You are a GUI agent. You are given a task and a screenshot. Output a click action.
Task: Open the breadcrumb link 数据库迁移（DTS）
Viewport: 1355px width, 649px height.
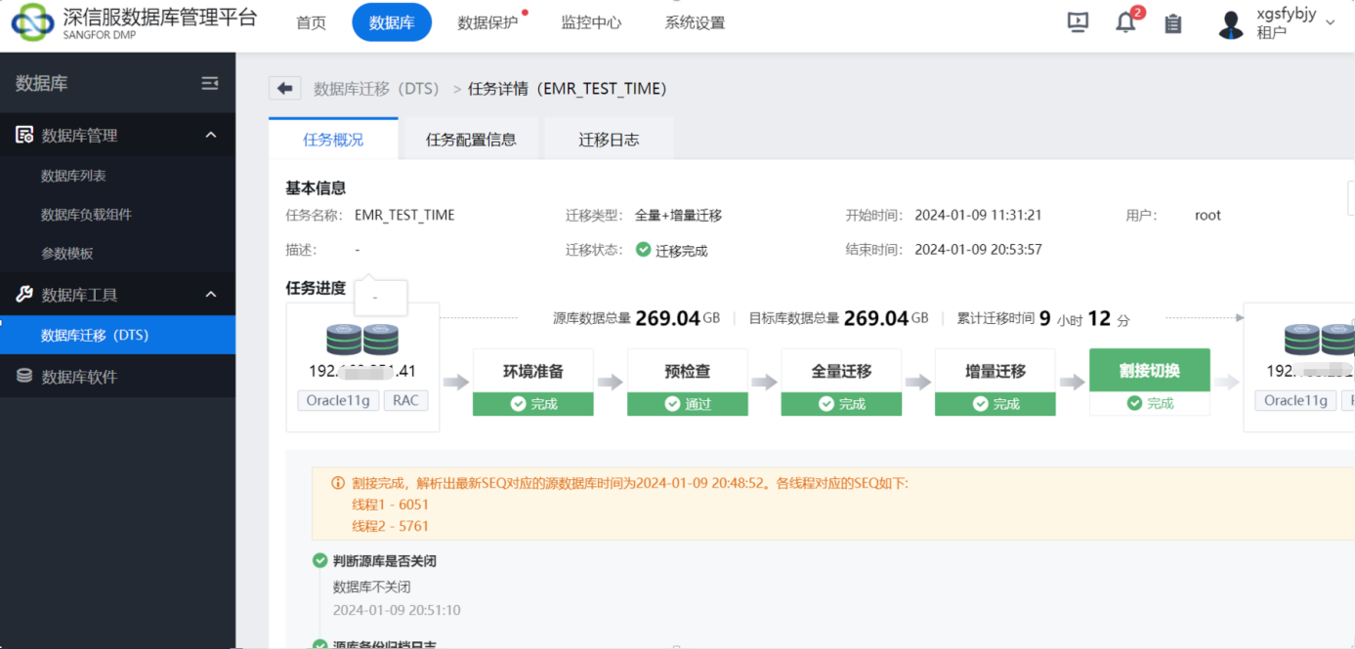click(375, 88)
